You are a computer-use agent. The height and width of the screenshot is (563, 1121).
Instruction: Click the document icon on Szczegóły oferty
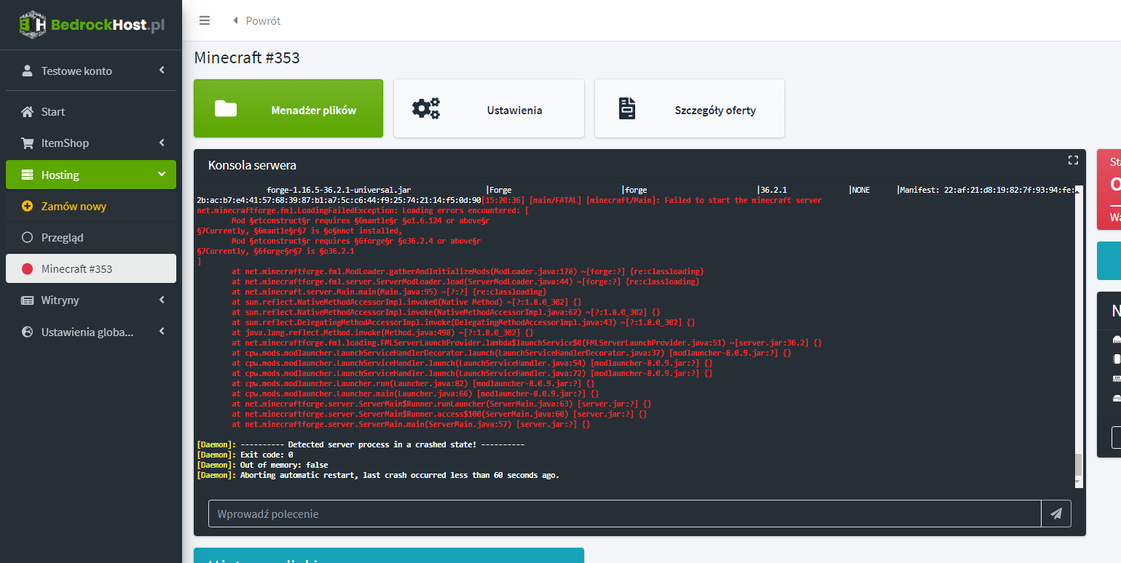point(627,108)
